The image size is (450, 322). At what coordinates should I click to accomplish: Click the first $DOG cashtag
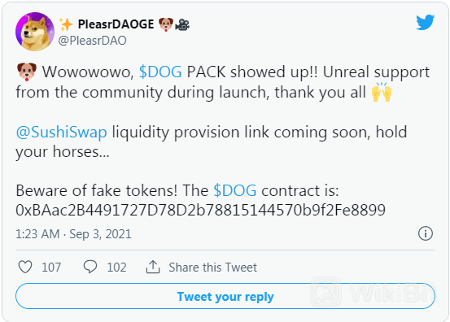pyautogui.click(x=160, y=72)
